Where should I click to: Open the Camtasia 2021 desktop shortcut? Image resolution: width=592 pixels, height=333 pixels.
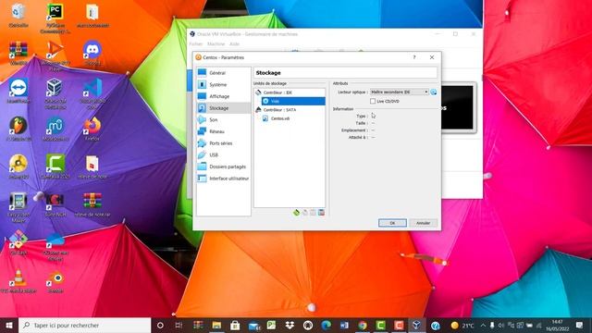[x=55, y=166]
